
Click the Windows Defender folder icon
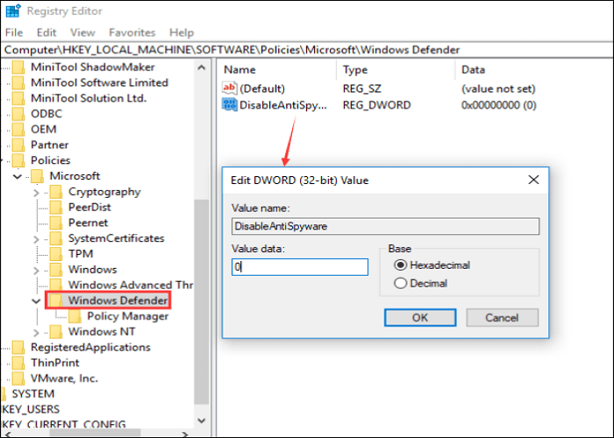click(55, 300)
